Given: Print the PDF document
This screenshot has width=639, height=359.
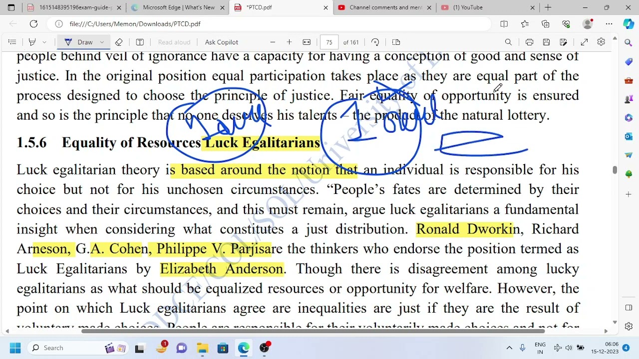Looking at the screenshot, I should coord(530,42).
